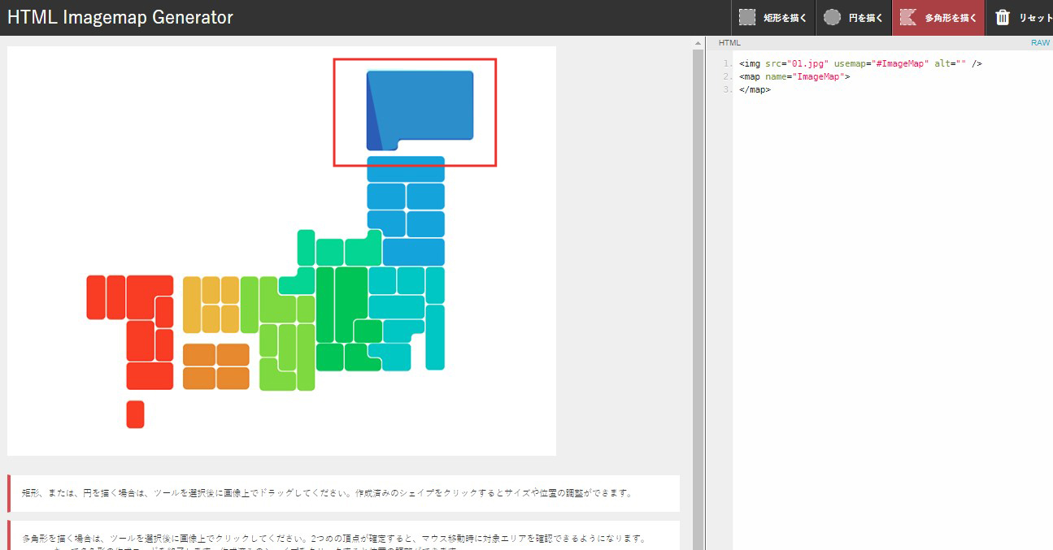Click the "#ImageMap" usemap value in code

899,63
